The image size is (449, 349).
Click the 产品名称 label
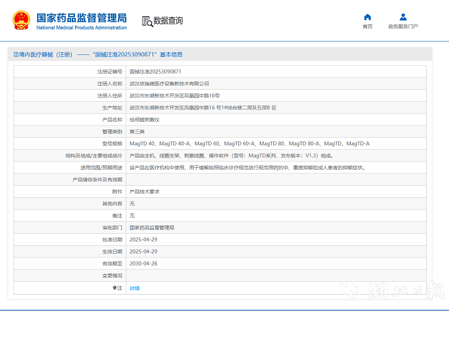click(112, 120)
